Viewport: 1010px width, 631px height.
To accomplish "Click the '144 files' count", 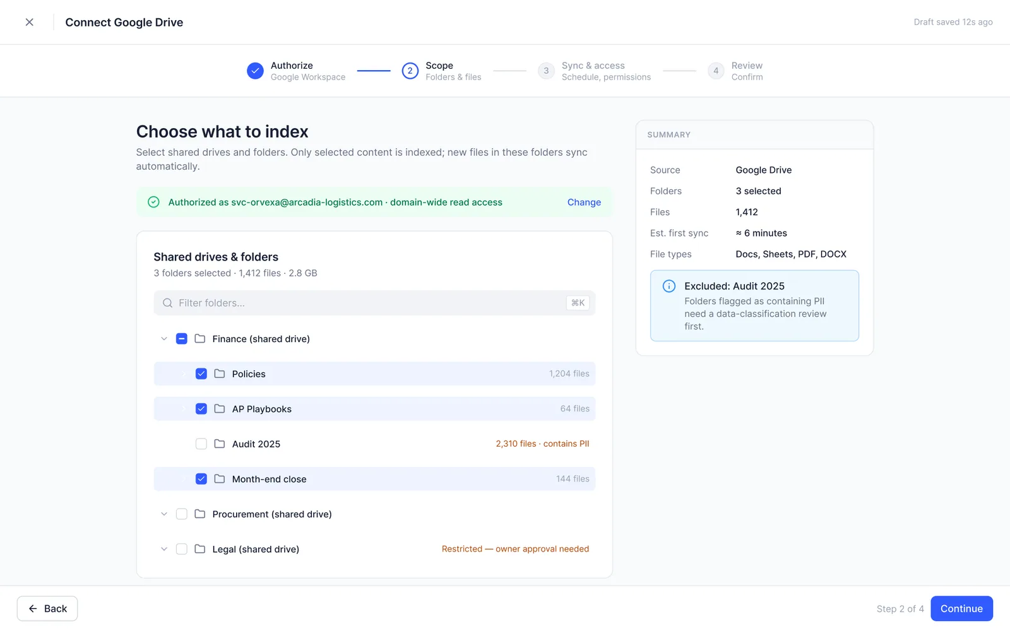I will (573, 479).
